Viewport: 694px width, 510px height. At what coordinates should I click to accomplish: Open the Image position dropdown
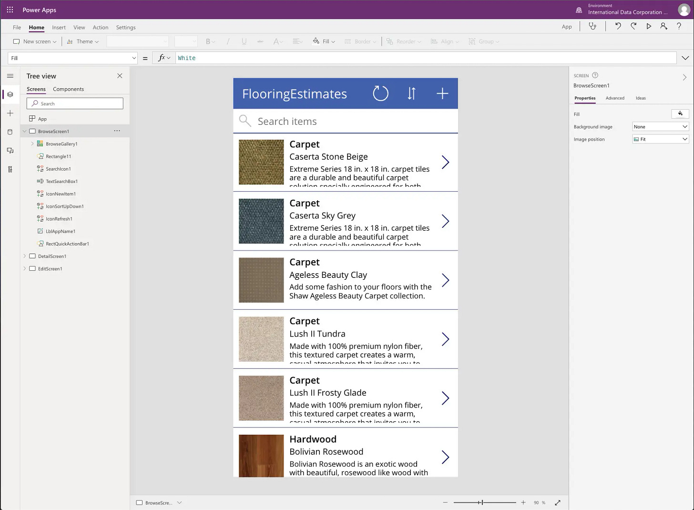coord(660,139)
